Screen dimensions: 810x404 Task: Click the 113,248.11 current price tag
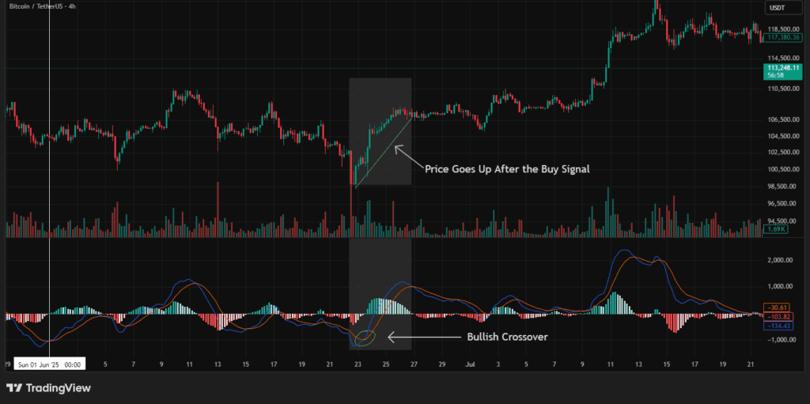(781, 69)
